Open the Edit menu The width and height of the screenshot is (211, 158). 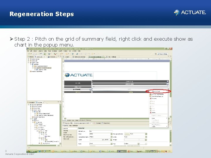31,51
